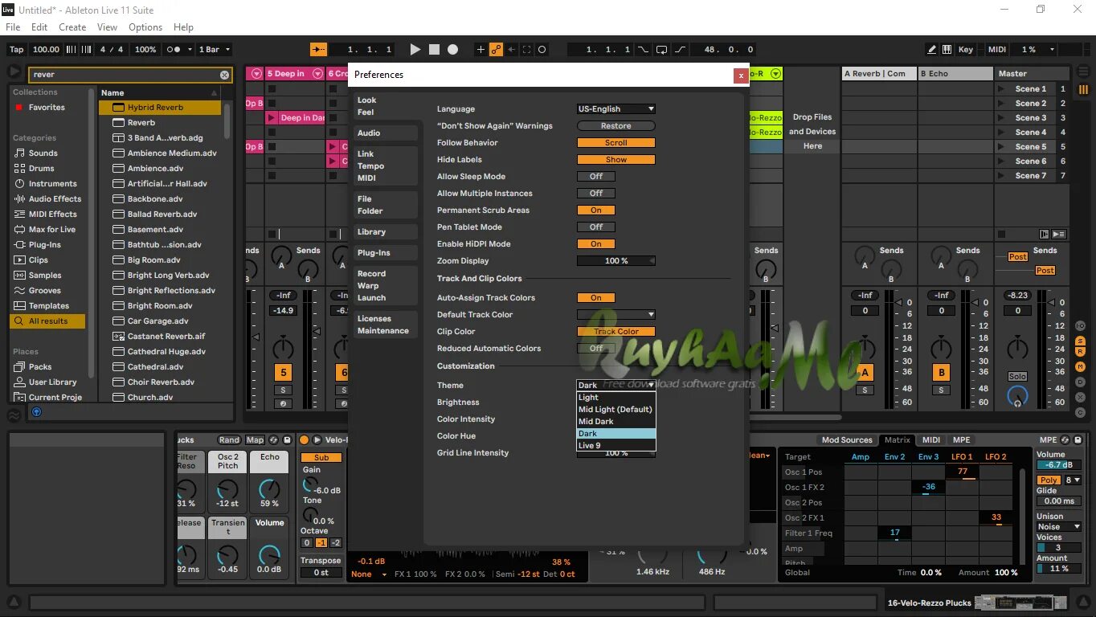Open the metronome settings dropdown arrow
The image size is (1096, 617).
click(190, 49)
